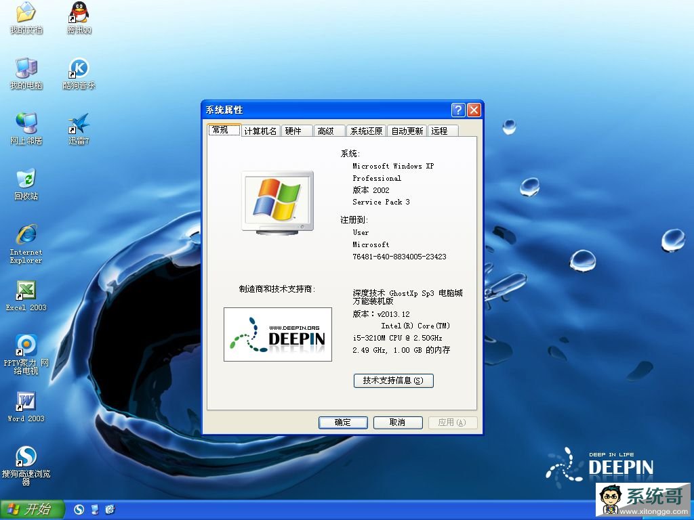Select the 高级 tab
The height and width of the screenshot is (520, 694).
point(329,131)
